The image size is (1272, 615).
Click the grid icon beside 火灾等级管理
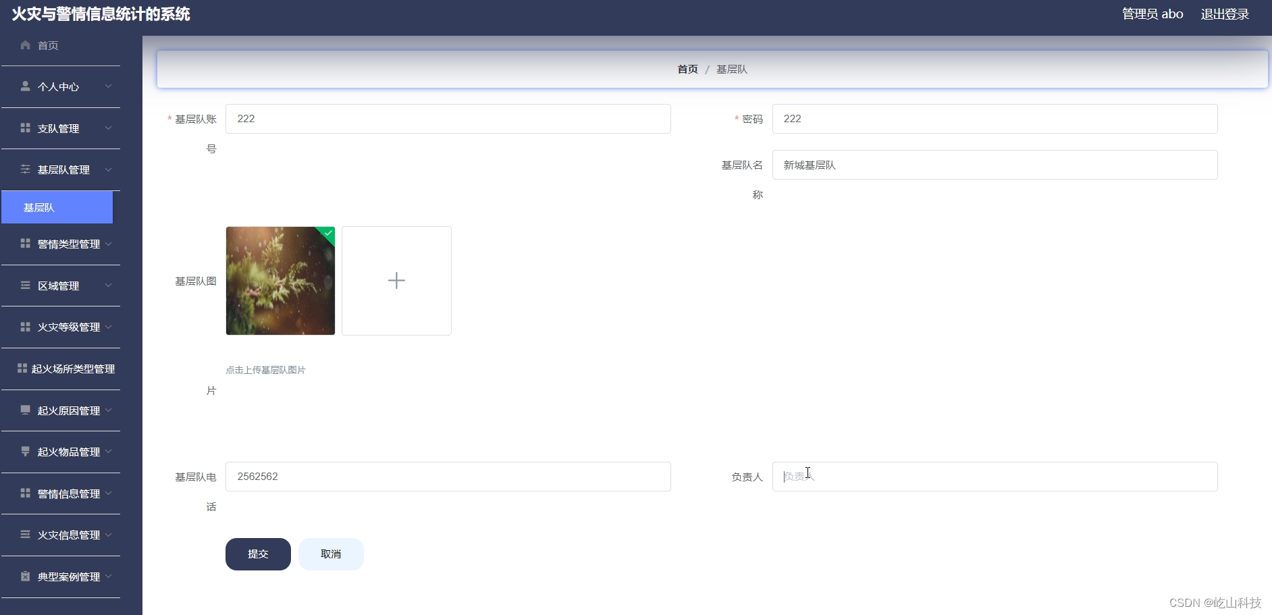point(26,327)
